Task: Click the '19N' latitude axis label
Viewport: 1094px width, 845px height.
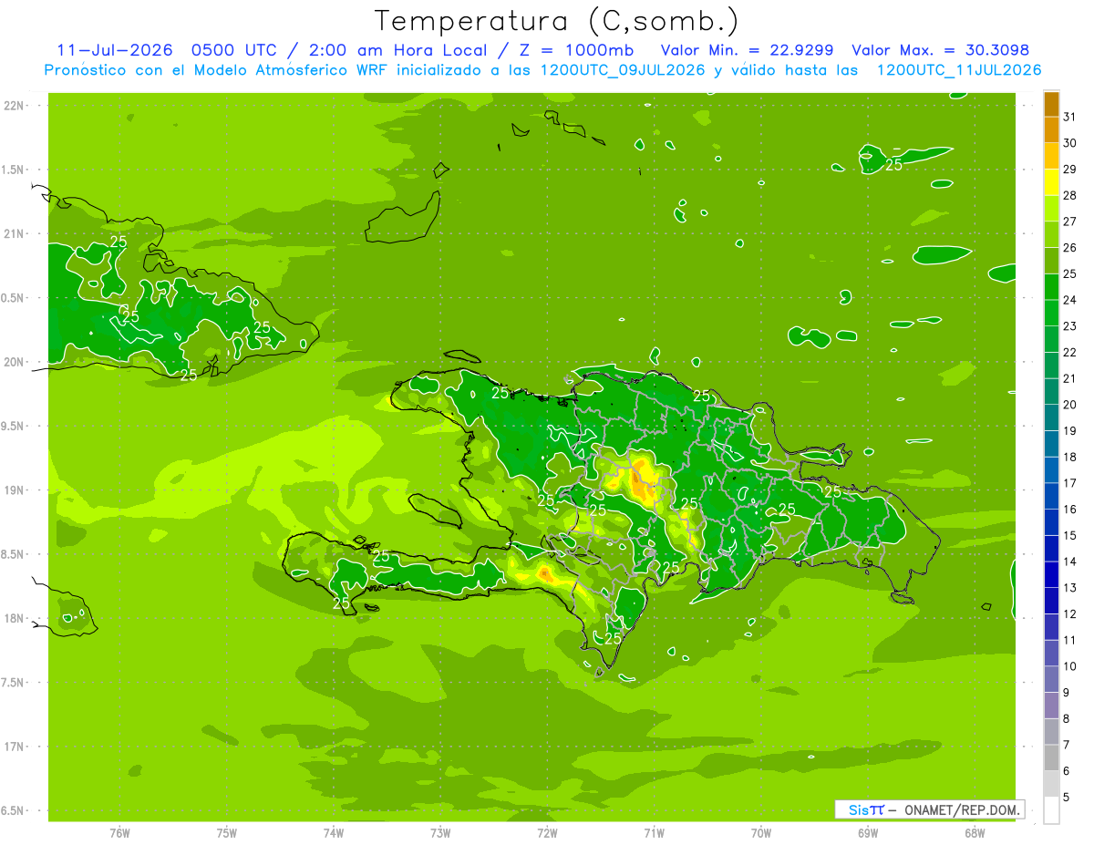Action: [x=14, y=490]
